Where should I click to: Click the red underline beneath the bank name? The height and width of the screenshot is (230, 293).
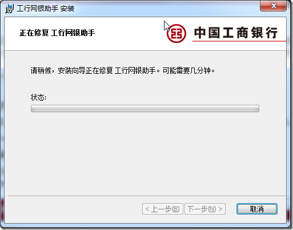click(239, 41)
